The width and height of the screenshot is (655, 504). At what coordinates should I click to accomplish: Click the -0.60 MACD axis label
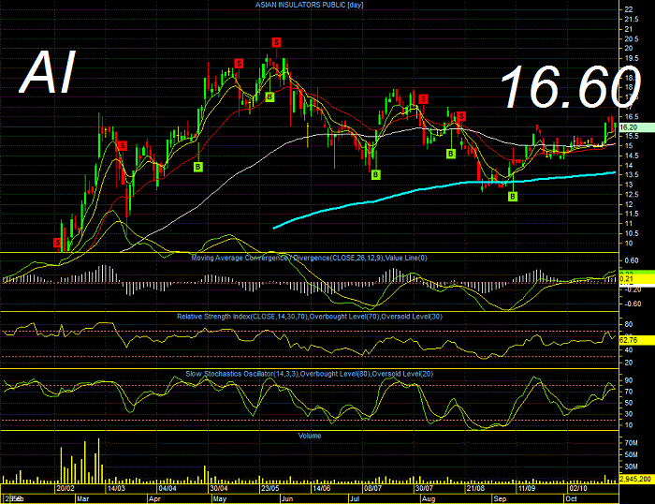tap(631, 304)
